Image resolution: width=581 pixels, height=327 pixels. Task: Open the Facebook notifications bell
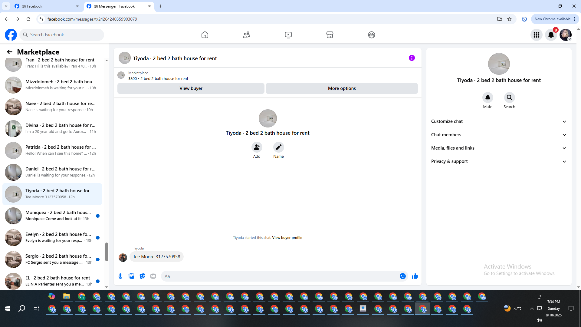pos(551,35)
